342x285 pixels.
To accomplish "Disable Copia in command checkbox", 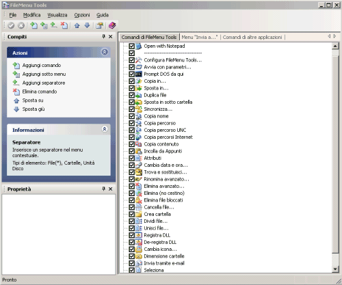I will pyautogui.click(x=131, y=81).
